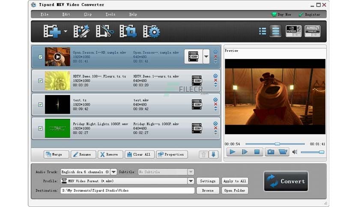Viewport: 358px width, 207px height.
Task: Select the green Friday Night Lights thumbnail
Action: click(x=57, y=128)
